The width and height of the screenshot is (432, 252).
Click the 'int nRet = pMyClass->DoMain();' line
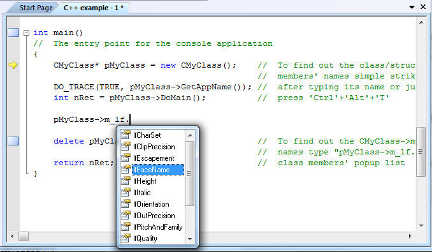pyautogui.click(x=129, y=98)
